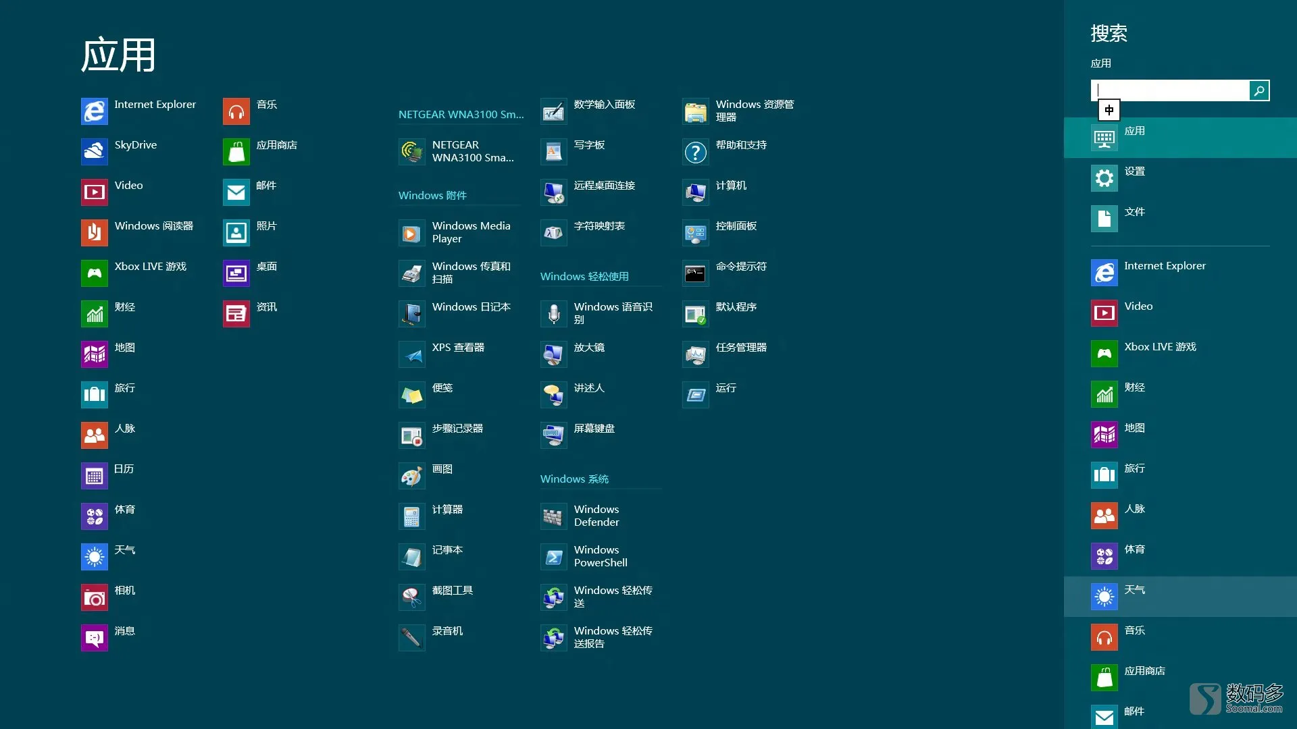This screenshot has width=1297, height=729.
Task: Launch the 计算器 calculator icon
Action: [412, 516]
